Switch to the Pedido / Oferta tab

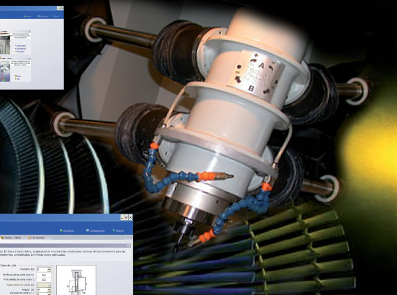12,238
